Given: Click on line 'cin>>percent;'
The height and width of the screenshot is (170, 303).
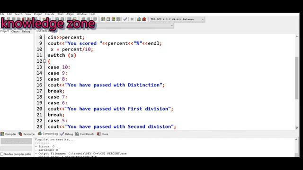Looking at the screenshot, I should click(66, 37).
